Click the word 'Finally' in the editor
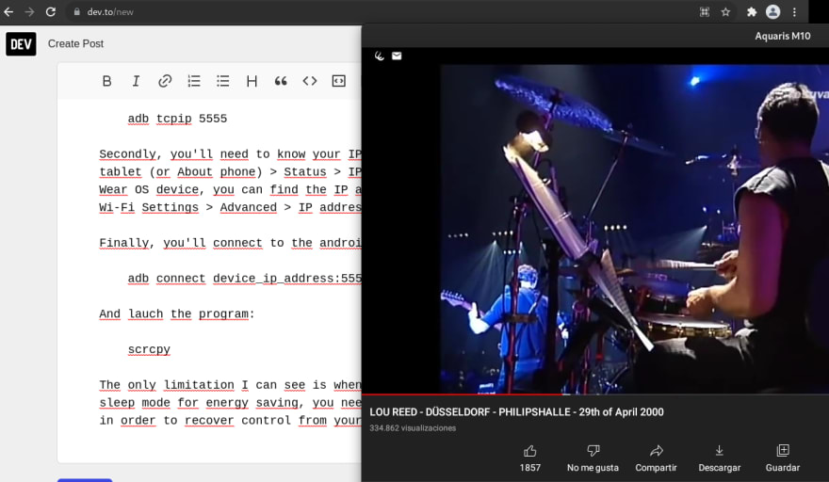 click(124, 243)
